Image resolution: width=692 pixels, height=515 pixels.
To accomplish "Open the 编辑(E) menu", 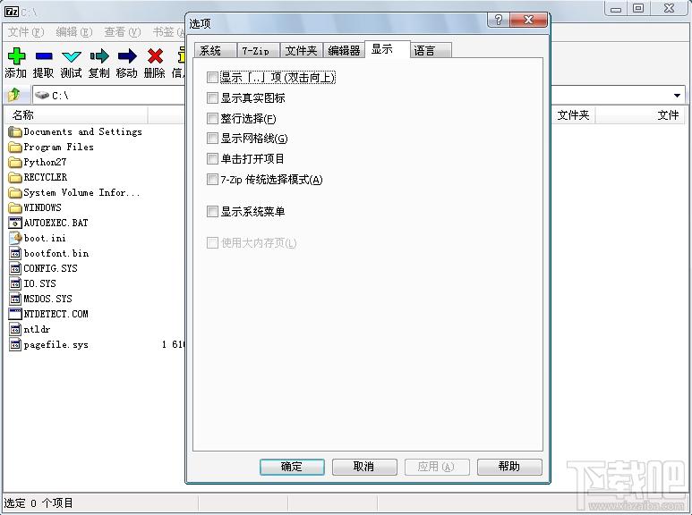I will tap(74, 32).
